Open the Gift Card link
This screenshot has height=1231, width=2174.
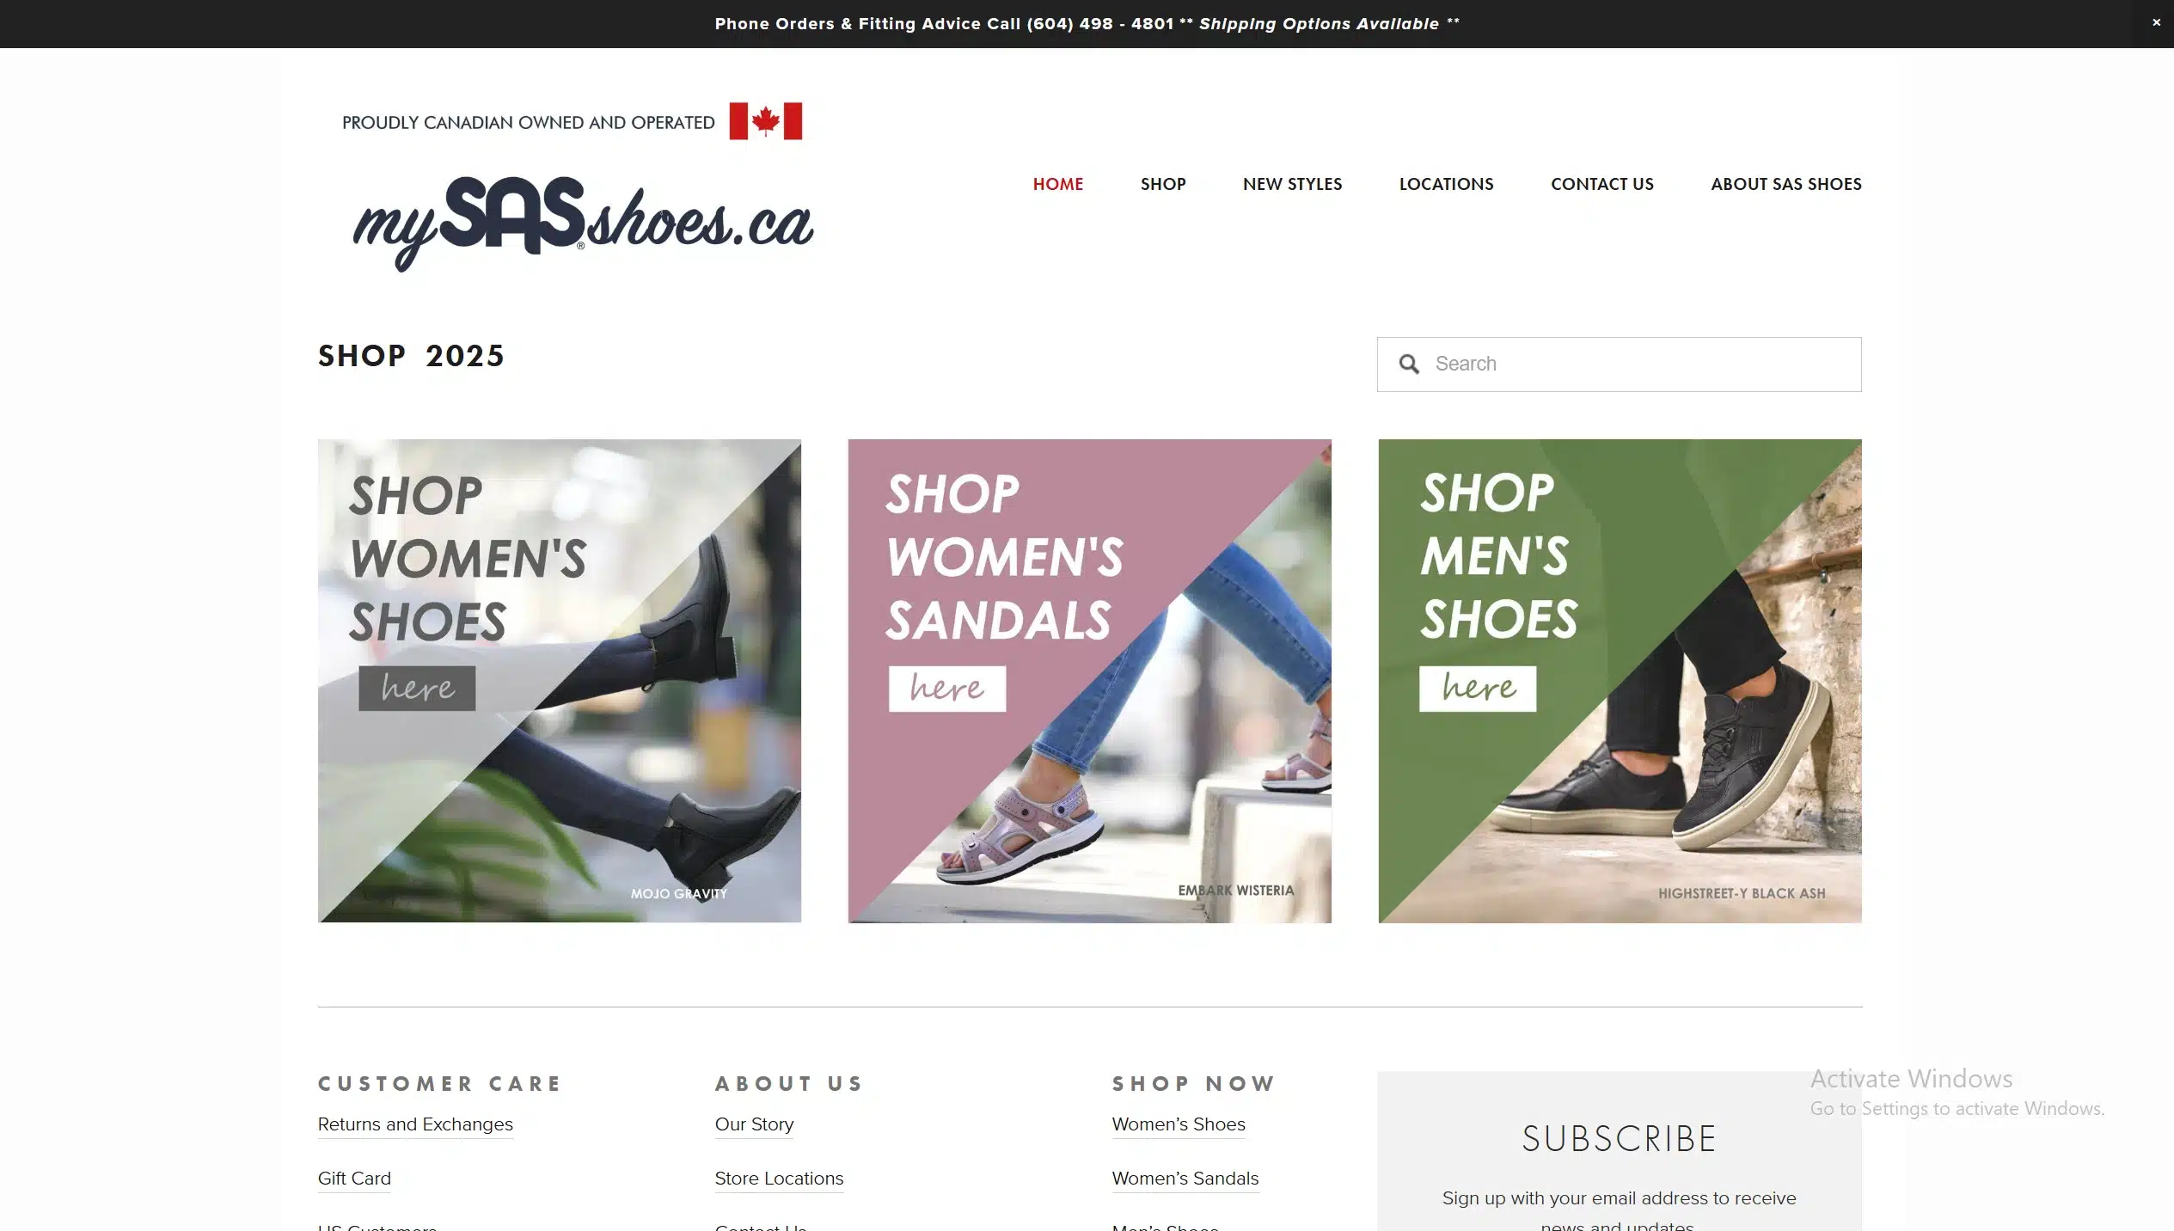pyautogui.click(x=354, y=1179)
